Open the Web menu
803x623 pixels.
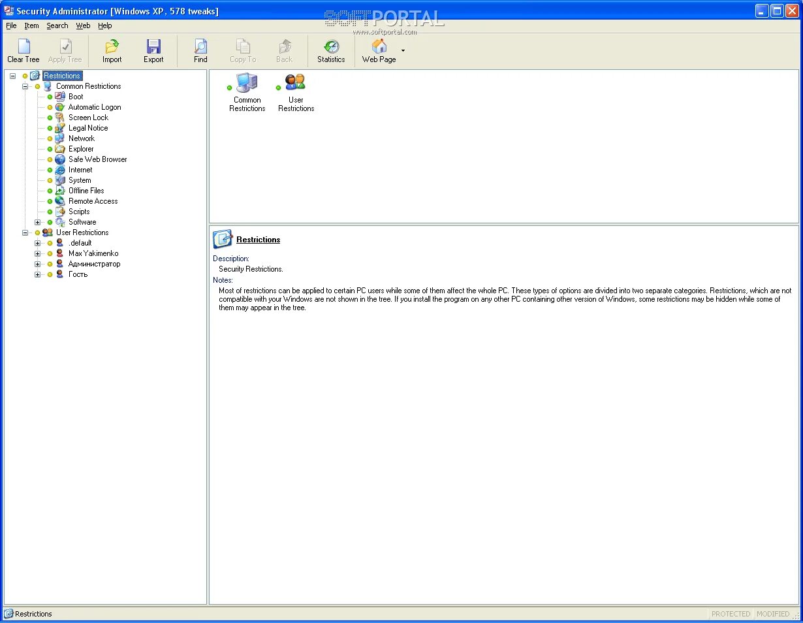(x=83, y=25)
